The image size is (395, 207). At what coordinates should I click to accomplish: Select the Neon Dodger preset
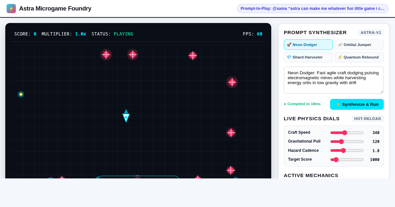click(x=308, y=45)
